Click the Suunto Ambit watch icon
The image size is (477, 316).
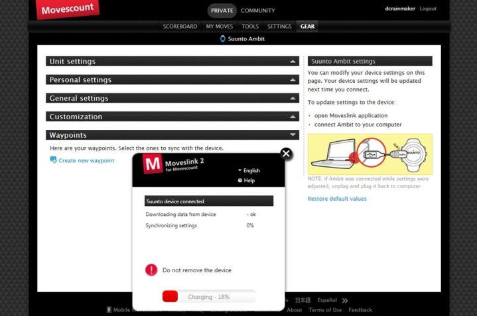[x=223, y=38]
